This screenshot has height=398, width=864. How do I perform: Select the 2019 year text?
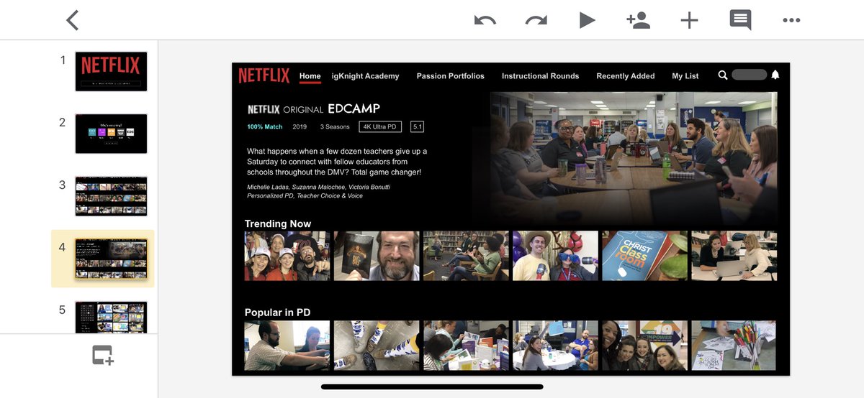coord(300,127)
